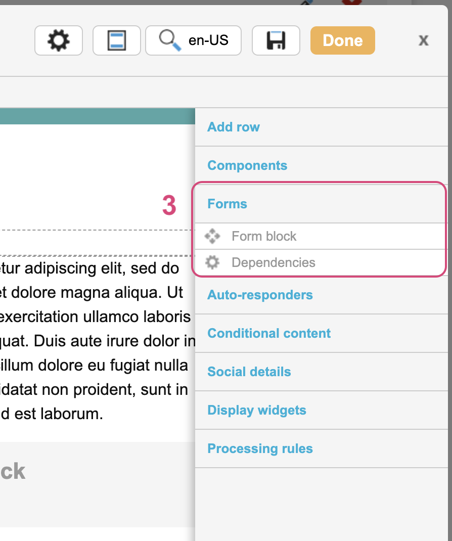Click the page layout toolbar icon
Screen dimensions: 452x541
pos(117,40)
